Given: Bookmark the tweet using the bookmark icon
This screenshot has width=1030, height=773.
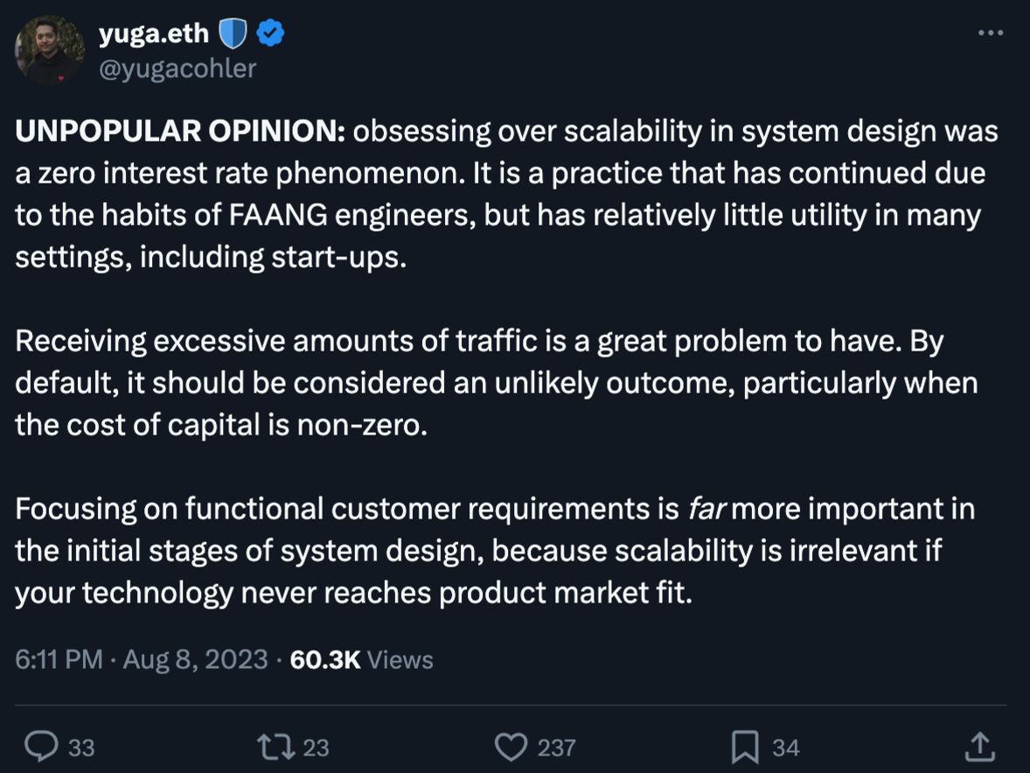Looking at the screenshot, I should (x=744, y=747).
